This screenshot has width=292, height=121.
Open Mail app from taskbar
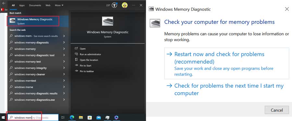click(99, 117)
